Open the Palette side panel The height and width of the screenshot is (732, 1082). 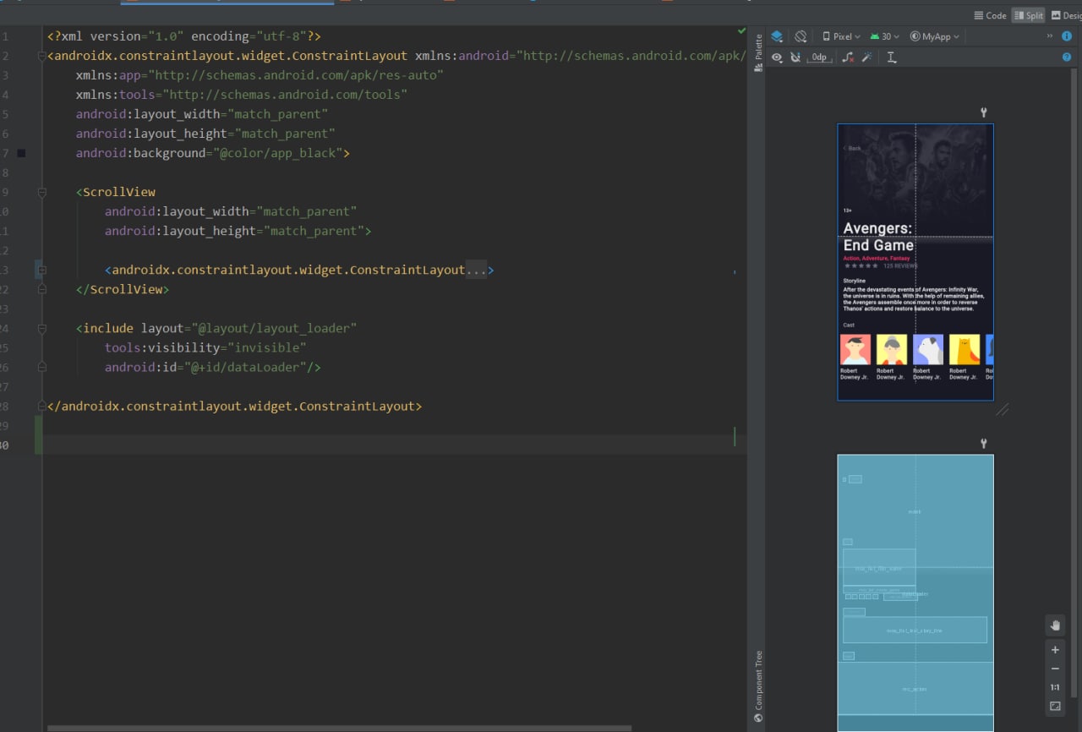758,52
